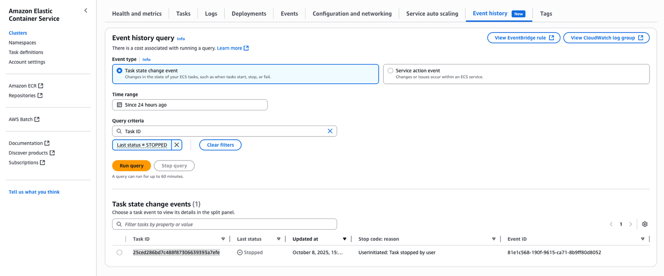The image size is (664, 276).
Task: Open the Stop code reason filter dropdown
Action: pyautogui.click(x=493, y=238)
